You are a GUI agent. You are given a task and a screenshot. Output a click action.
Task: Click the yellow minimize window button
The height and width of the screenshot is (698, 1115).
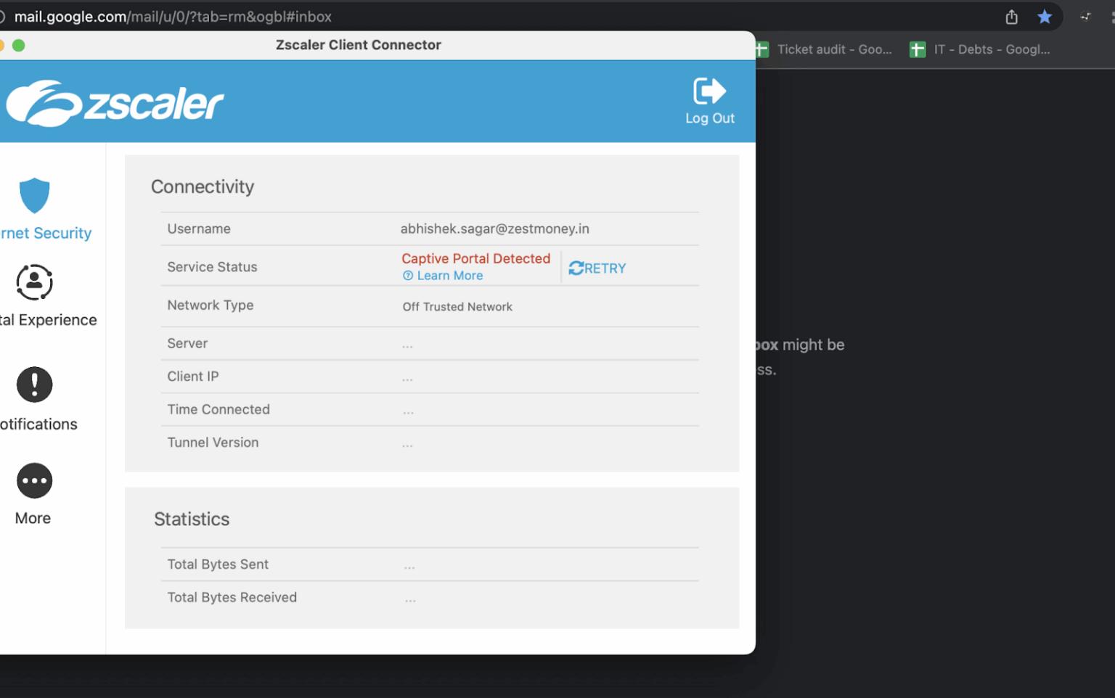pyautogui.click(x=1, y=46)
